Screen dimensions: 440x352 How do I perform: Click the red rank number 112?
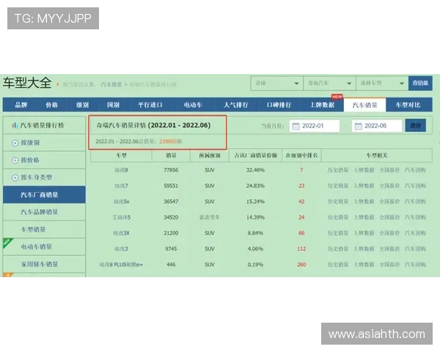point(301,249)
